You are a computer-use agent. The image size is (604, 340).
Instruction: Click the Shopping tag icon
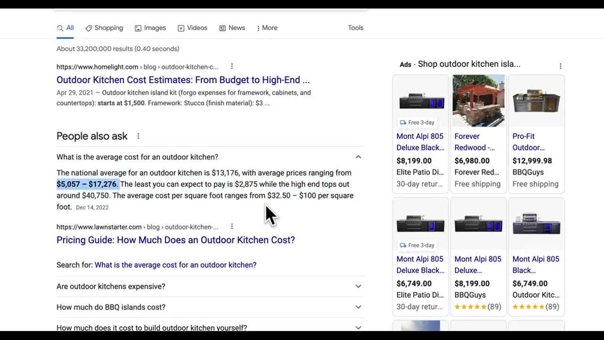coord(89,28)
